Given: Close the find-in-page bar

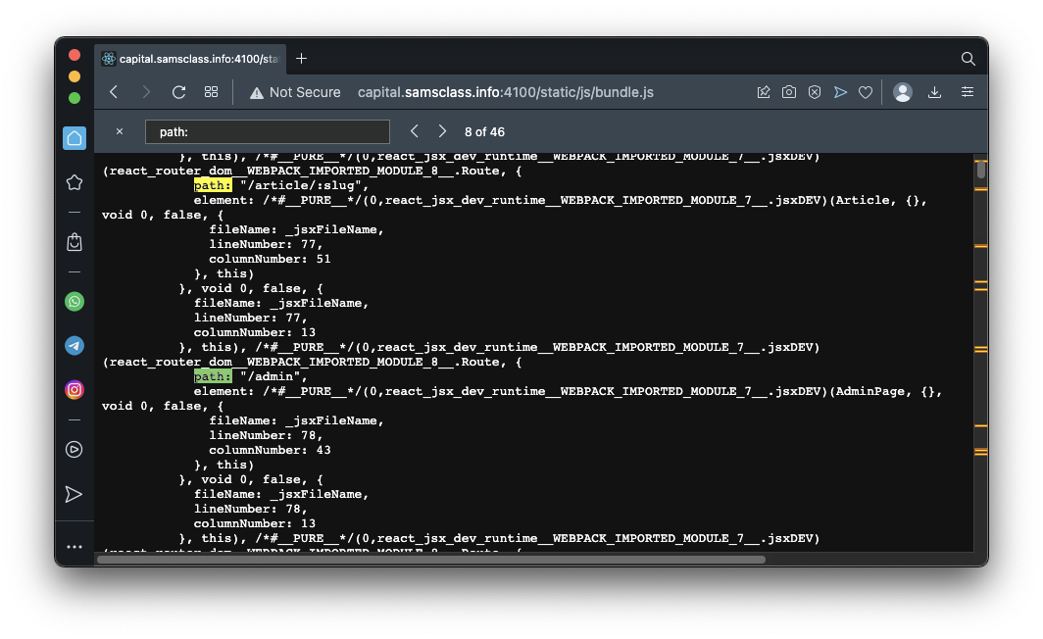Looking at the screenshot, I should pyautogui.click(x=120, y=131).
